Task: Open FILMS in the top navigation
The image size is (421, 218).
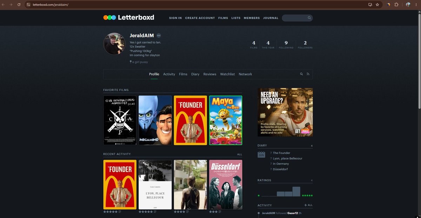Action: coord(223,18)
